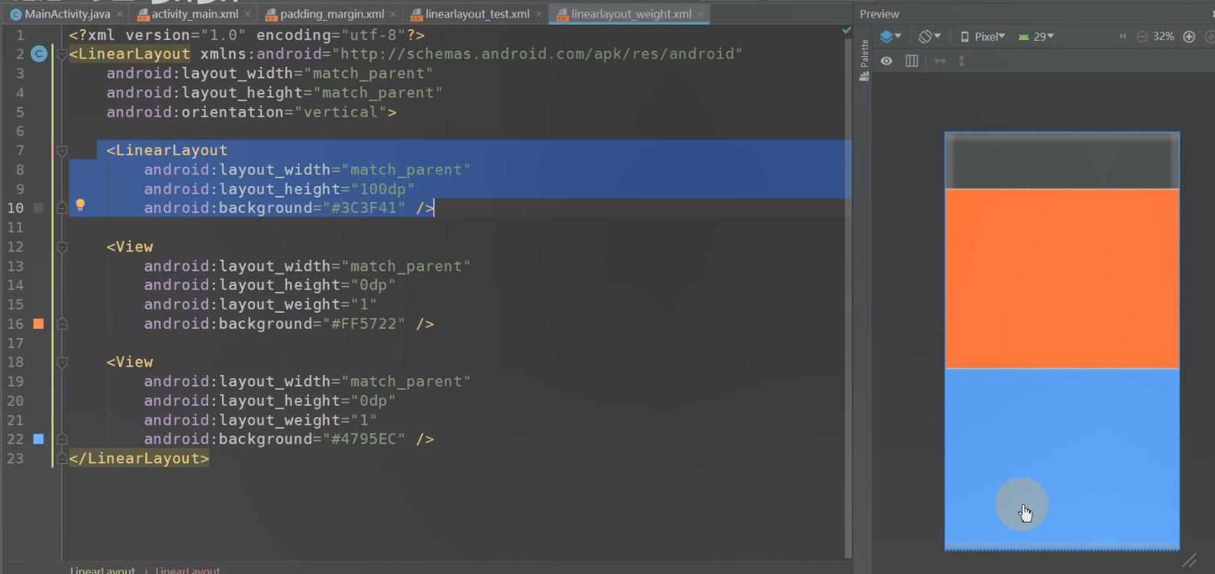Collapse the second View fold on line 18

(x=62, y=362)
